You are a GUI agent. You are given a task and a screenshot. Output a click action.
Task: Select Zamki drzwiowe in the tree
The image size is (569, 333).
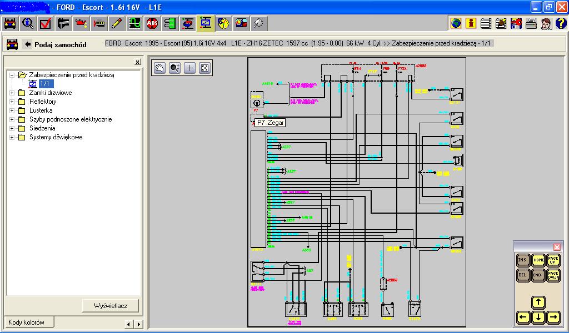click(x=51, y=93)
